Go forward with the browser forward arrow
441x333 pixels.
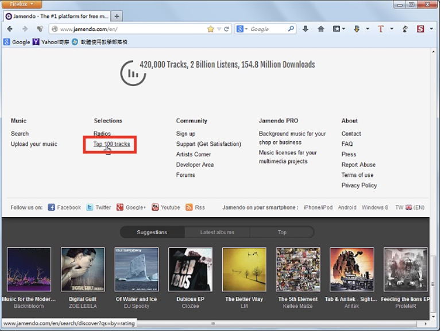coord(25,29)
